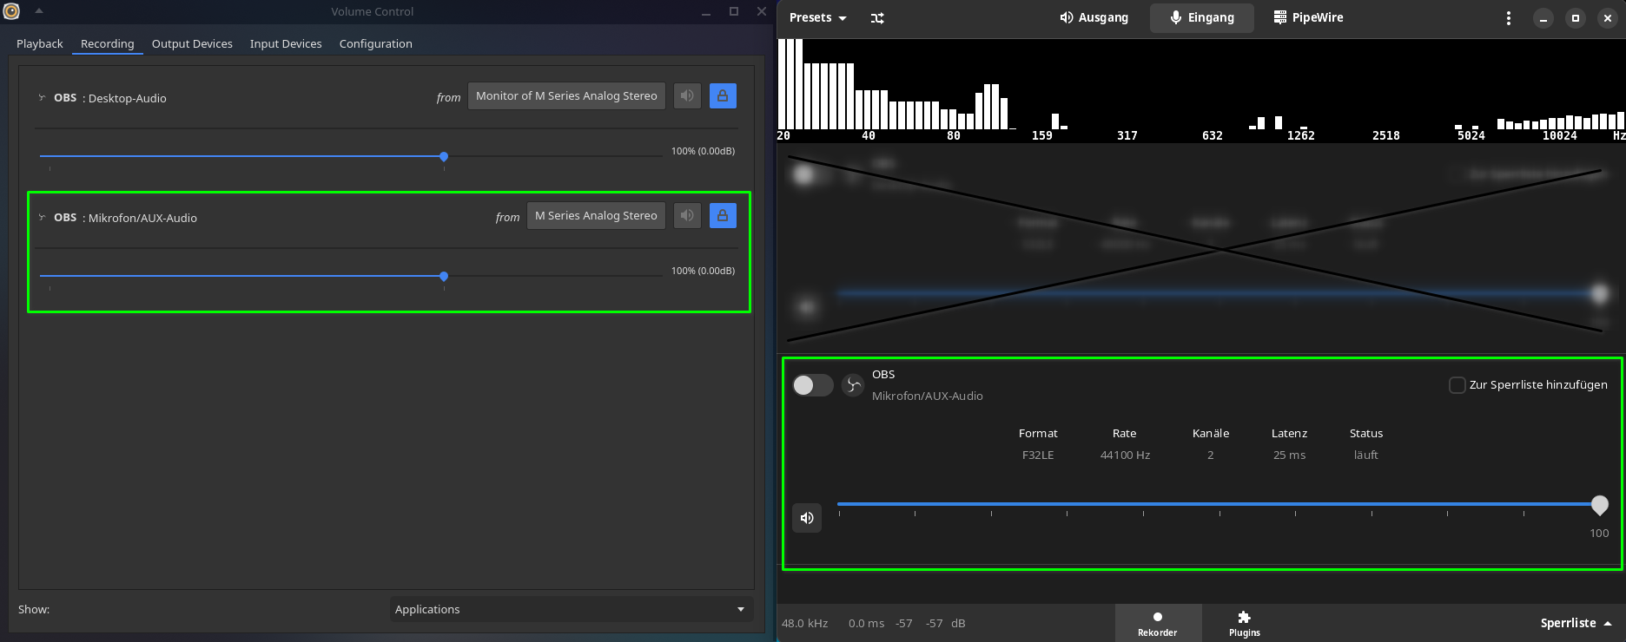
Task: Mute OBS stream with speaker button in effects window
Action: point(807,518)
